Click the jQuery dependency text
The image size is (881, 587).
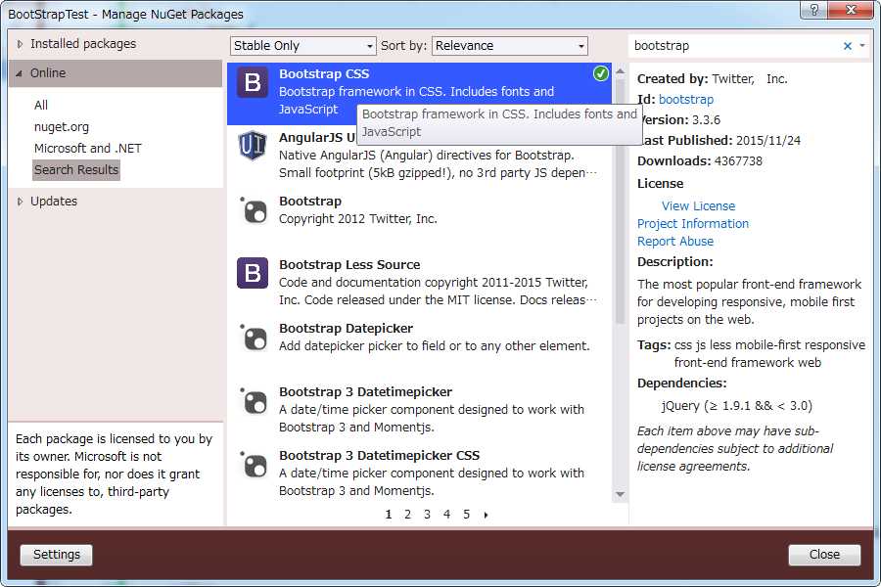(736, 406)
